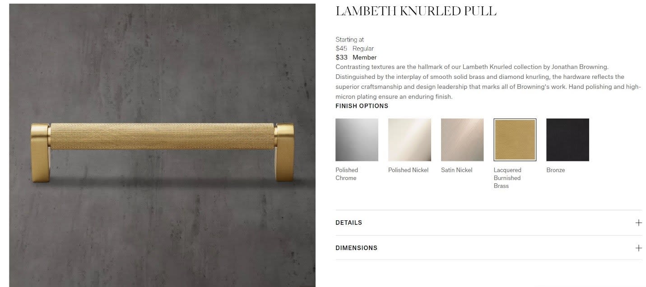Click the FINISH OPTIONS heading
Screen dimensions: 646x287
point(362,106)
